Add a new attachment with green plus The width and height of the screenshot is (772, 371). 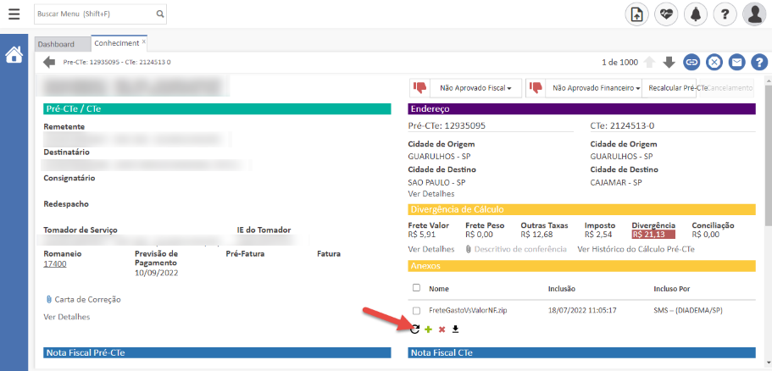[x=428, y=329]
